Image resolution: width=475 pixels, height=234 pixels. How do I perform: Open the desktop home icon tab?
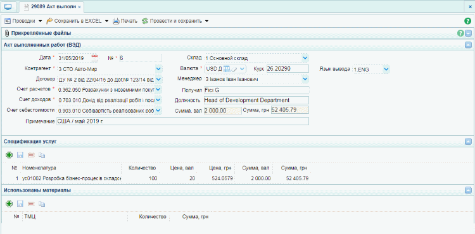coord(8,6)
